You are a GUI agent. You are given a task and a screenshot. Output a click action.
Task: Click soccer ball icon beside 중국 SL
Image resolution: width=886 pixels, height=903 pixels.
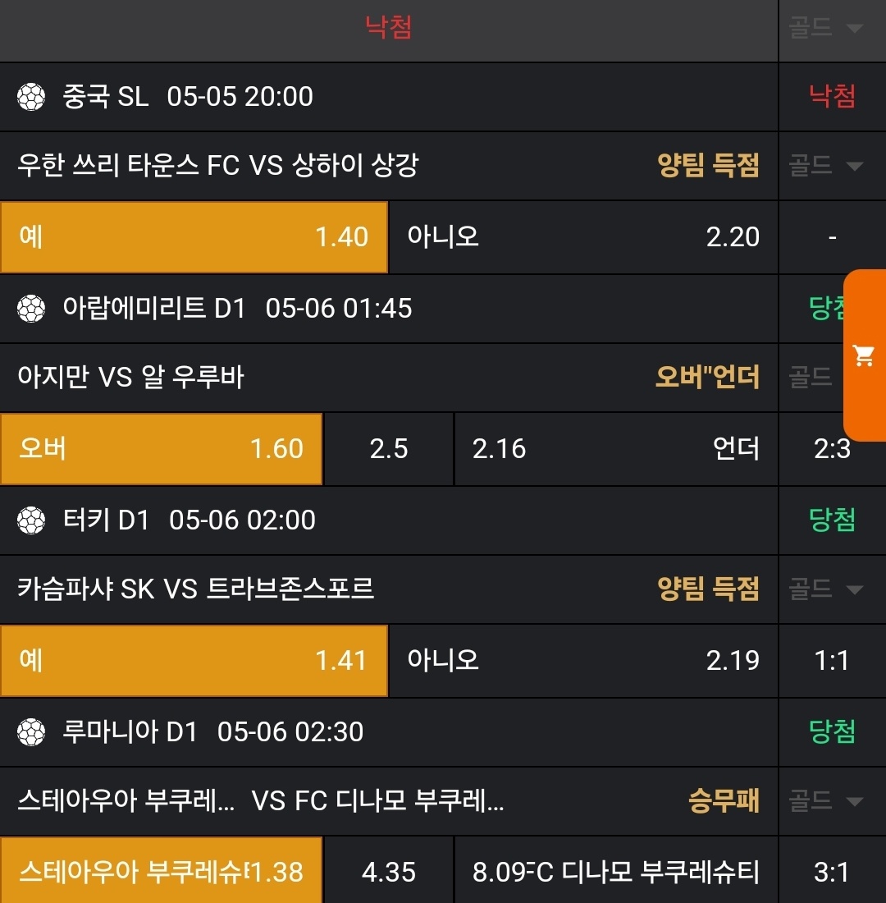pyautogui.click(x=31, y=97)
